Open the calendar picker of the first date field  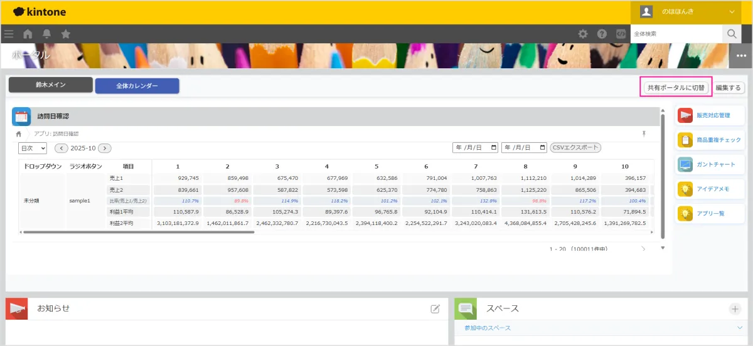coord(494,147)
